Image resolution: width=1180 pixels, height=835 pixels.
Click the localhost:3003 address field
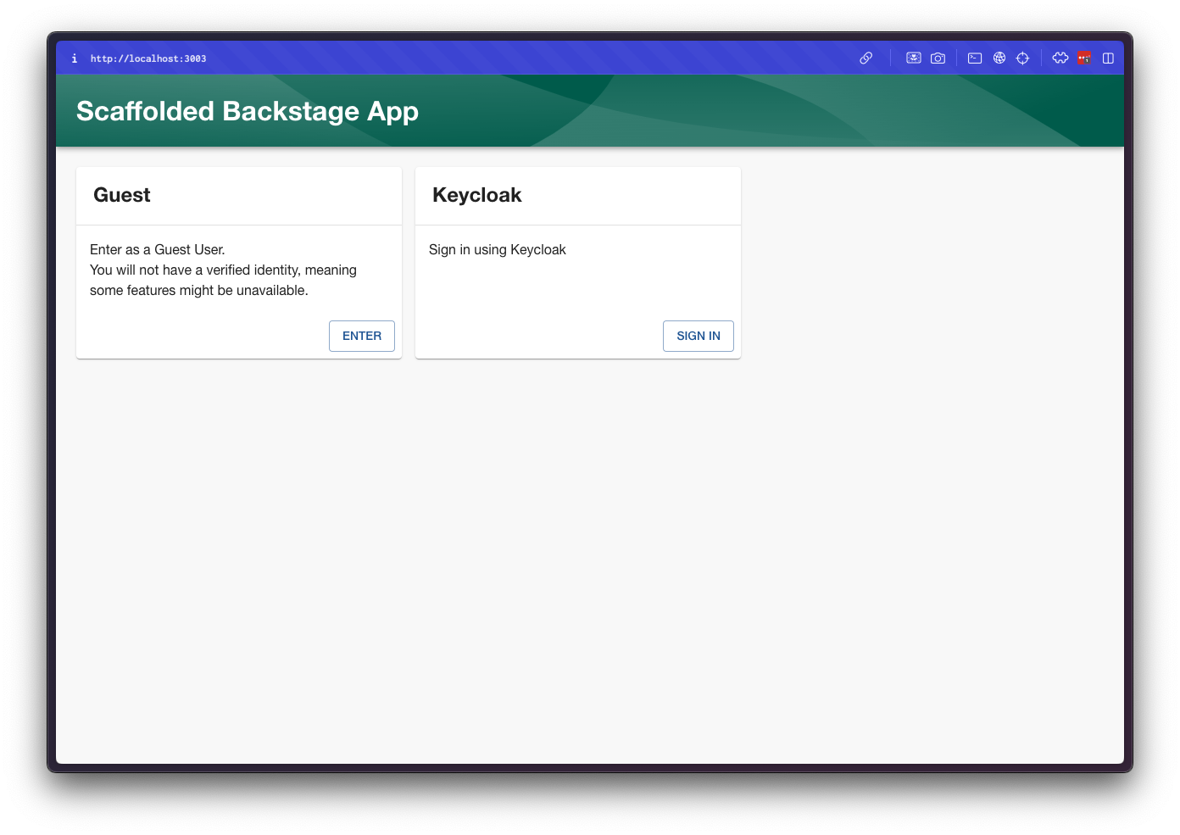point(148,58)
